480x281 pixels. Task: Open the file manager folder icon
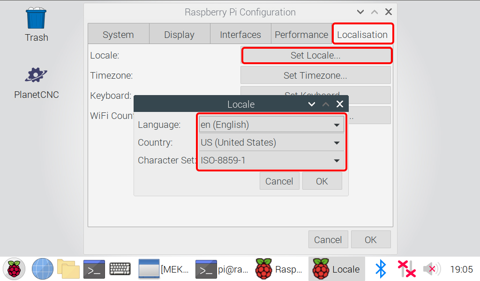pyautogui.click(x=68, y=269)
